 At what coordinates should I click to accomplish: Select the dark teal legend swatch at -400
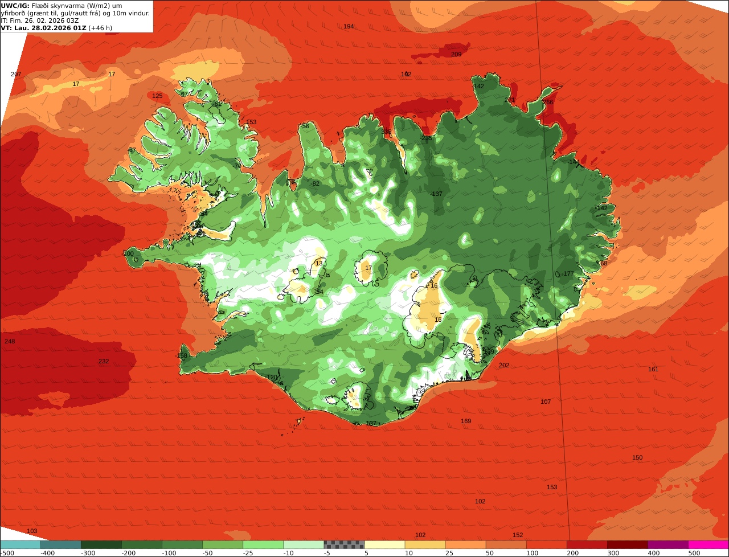coord(60,545)
